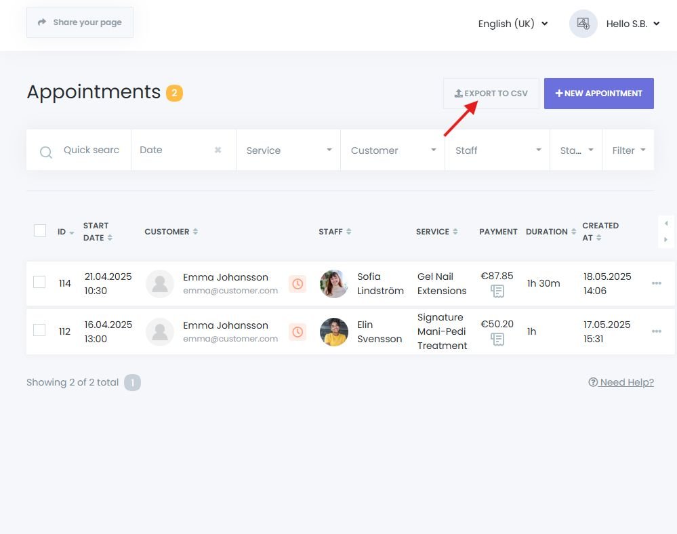Click the magnifier icon in Quick search
Screen dimensions: 677x534
coord(46,152)
